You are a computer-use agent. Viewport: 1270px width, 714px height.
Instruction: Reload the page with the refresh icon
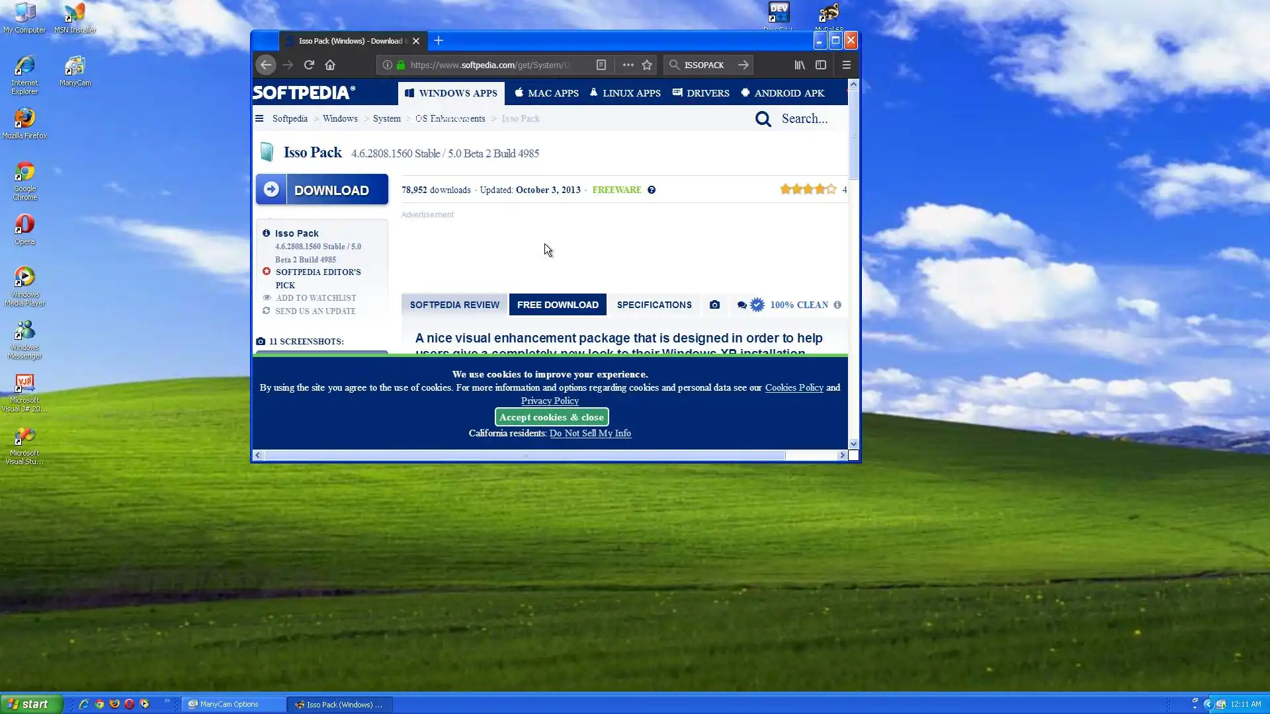[309, 65]
